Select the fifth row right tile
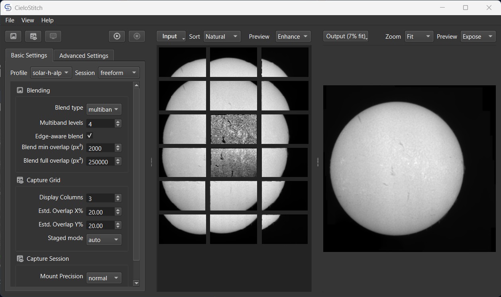Screen dimensions: 501x297 click(285, 196)
